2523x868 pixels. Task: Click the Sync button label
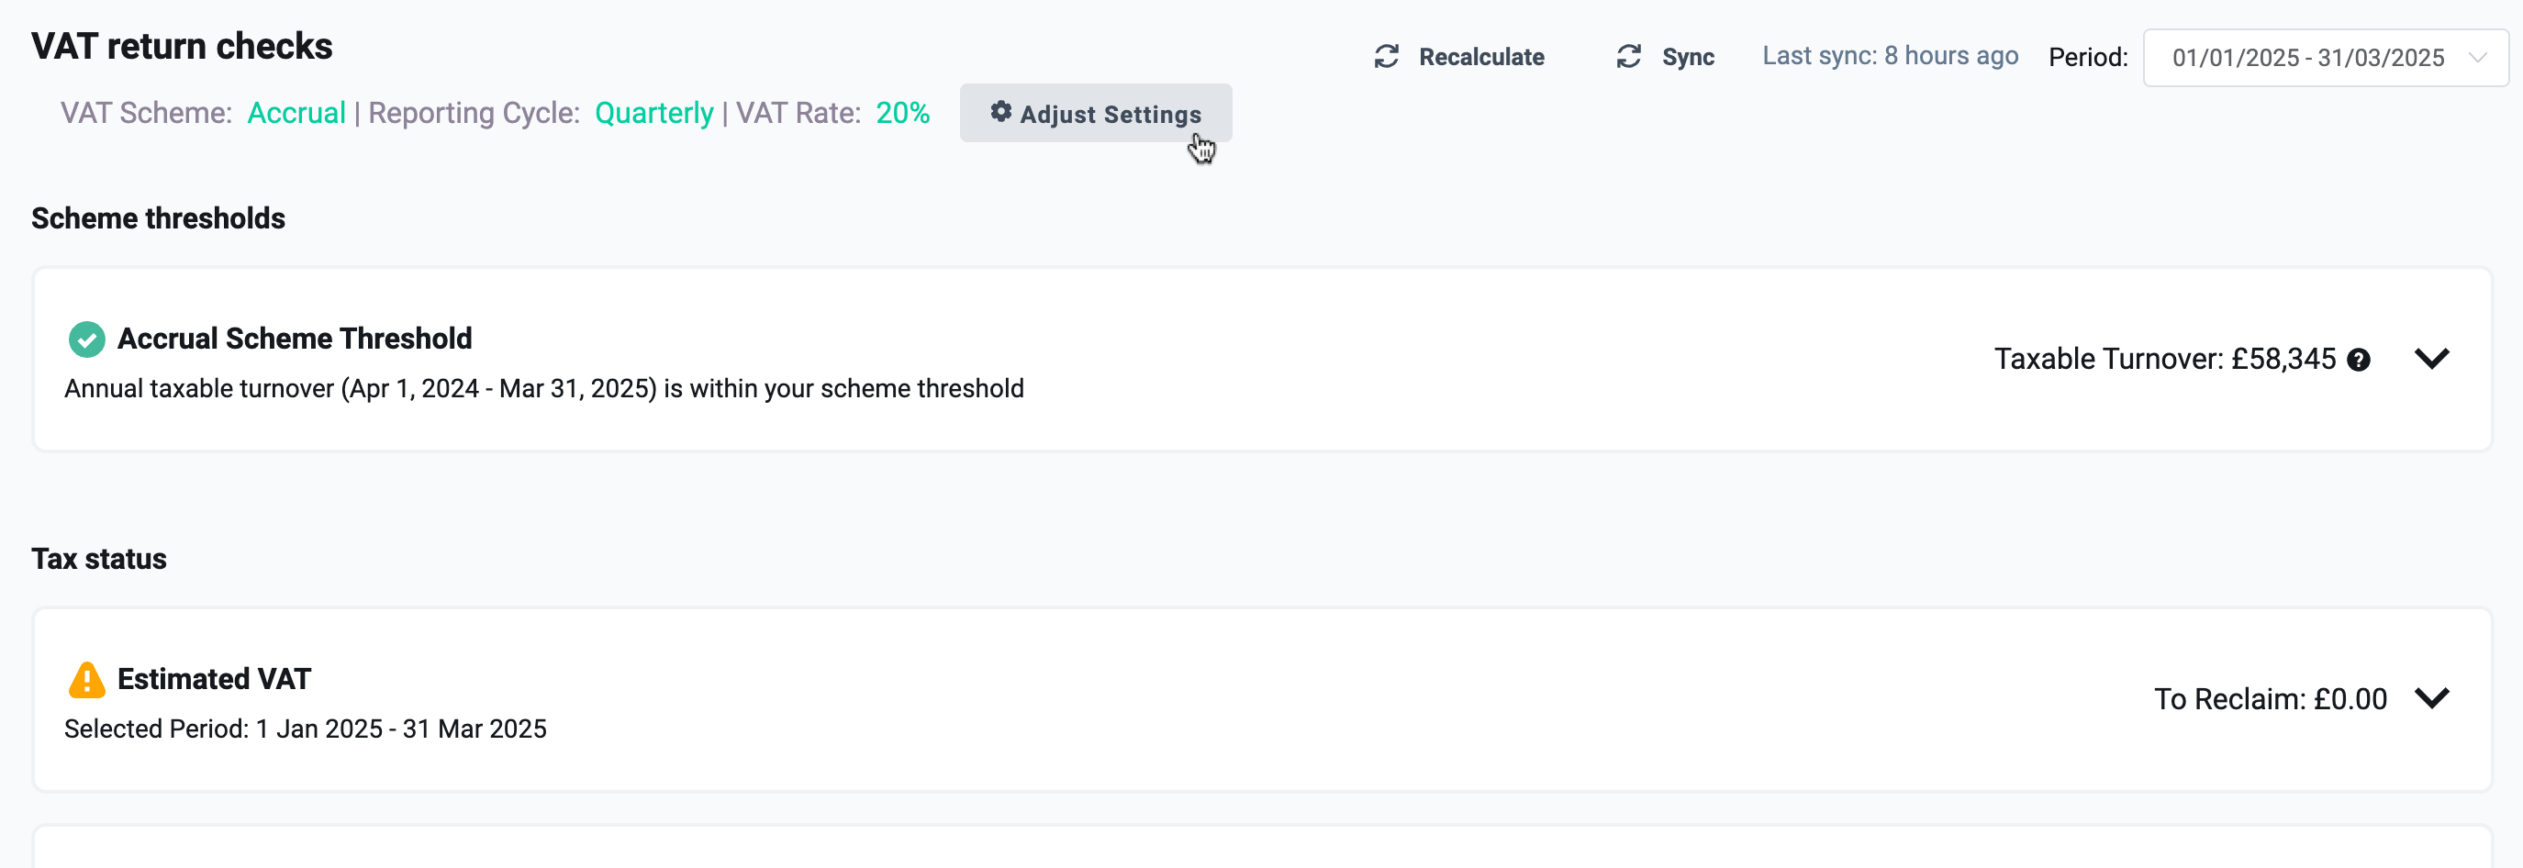[1688, 57]
